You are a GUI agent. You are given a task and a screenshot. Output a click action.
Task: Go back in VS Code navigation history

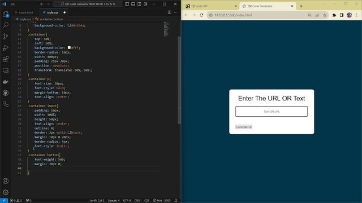[41, 4]
